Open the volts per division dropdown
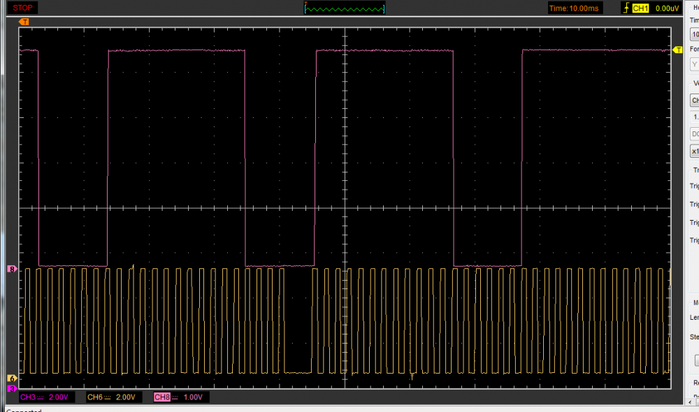Screen dimensions: 699x412 coord(694,117)
